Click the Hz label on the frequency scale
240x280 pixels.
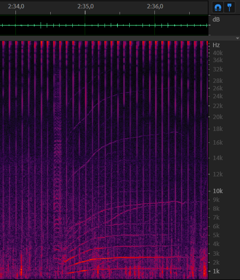click(216, 45)
